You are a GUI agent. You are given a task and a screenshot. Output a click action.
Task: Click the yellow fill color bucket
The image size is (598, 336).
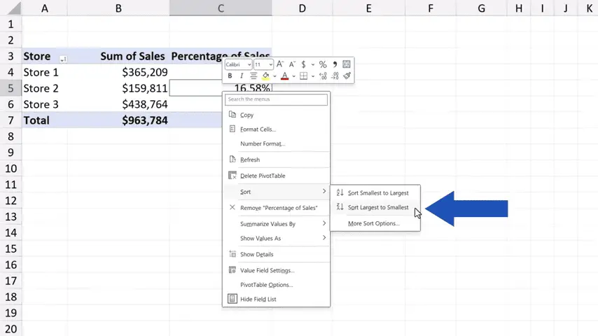265,76
